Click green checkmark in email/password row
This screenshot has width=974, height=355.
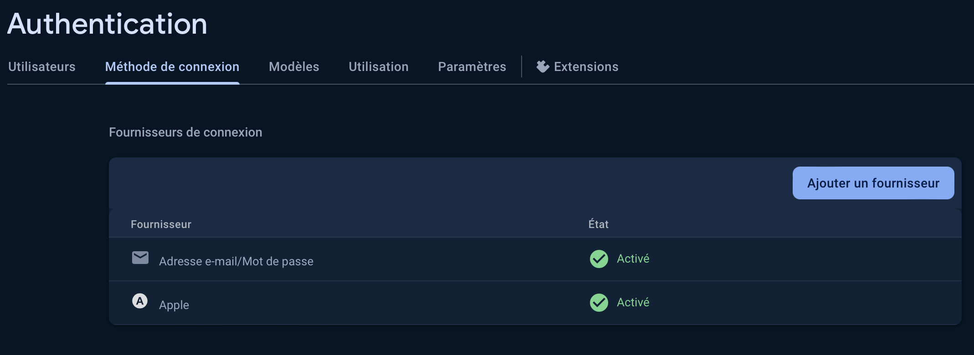599,259
